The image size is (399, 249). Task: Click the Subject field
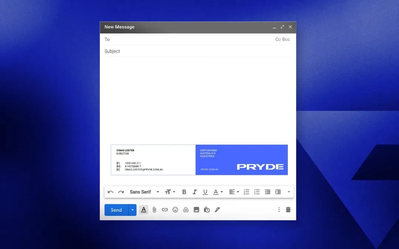tap(198, 51)
